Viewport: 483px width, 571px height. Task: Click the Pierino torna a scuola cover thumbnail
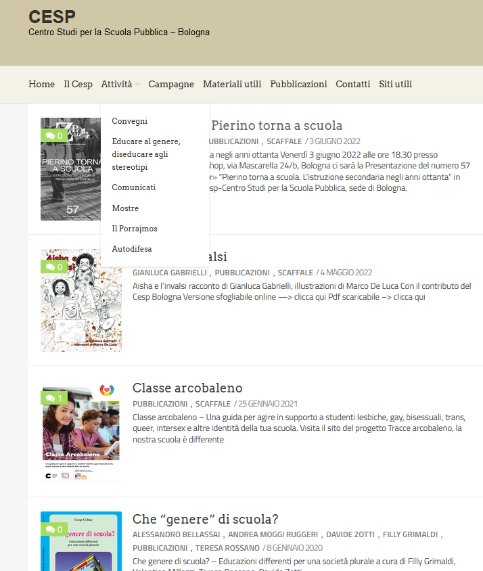pos(70,169)
